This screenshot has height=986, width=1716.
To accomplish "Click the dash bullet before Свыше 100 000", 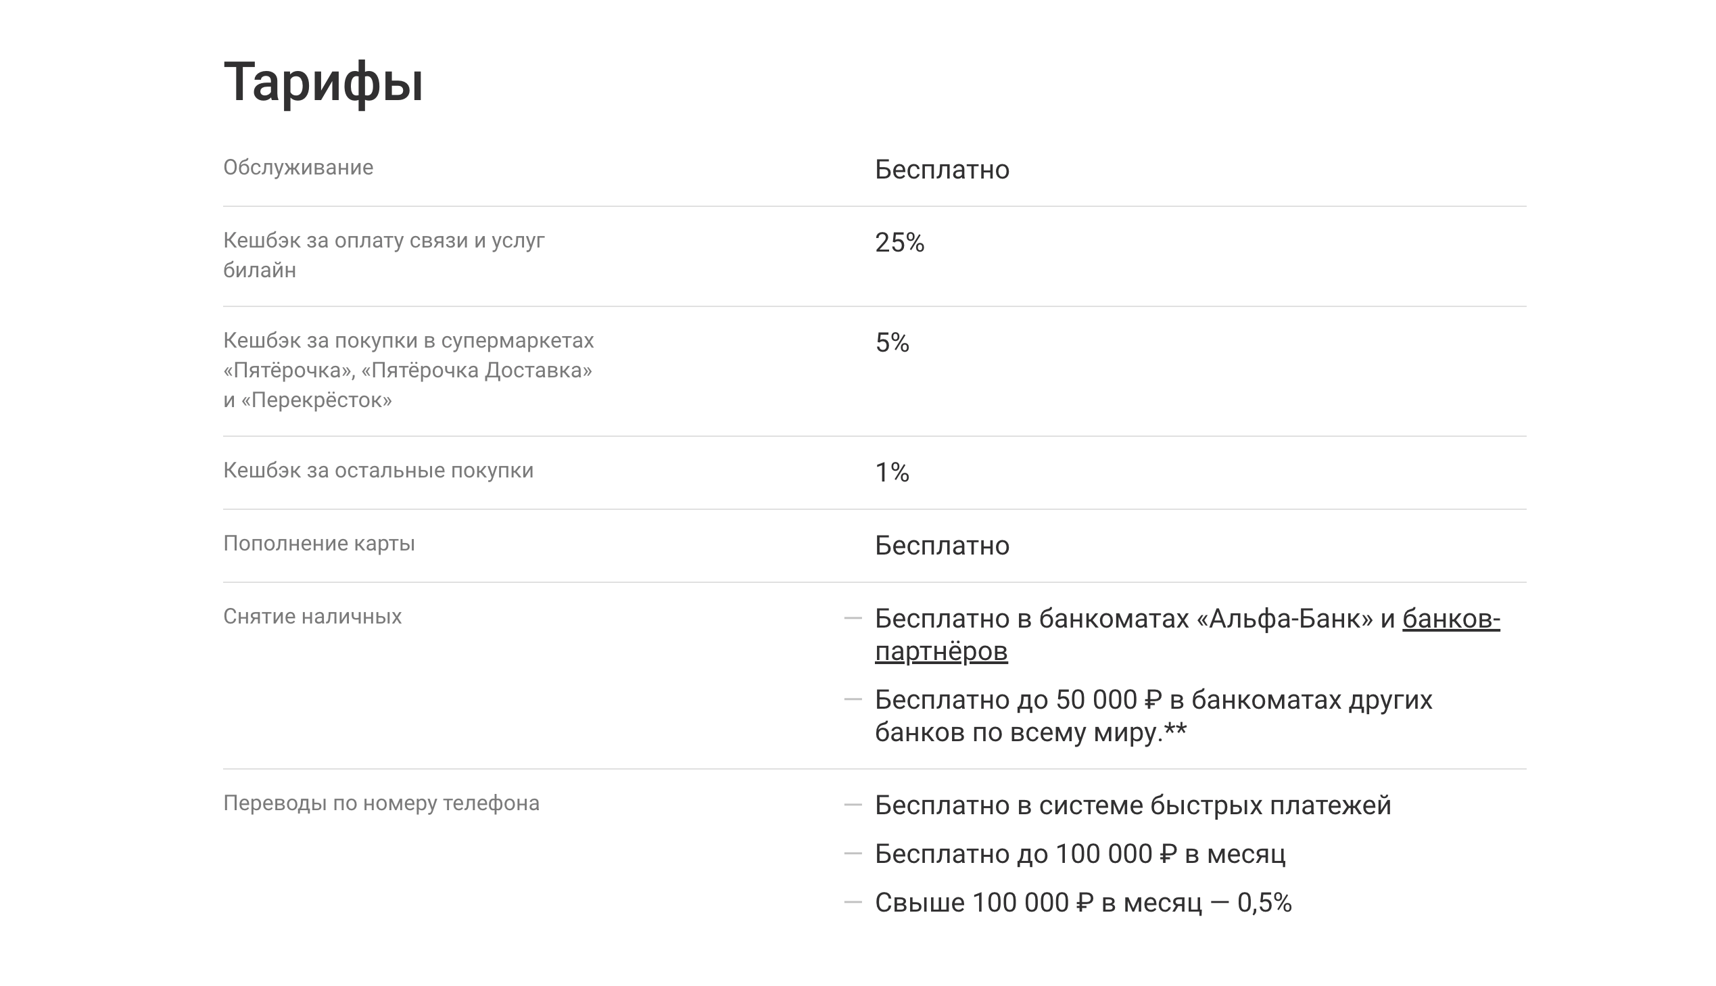I will coord(853,903).
